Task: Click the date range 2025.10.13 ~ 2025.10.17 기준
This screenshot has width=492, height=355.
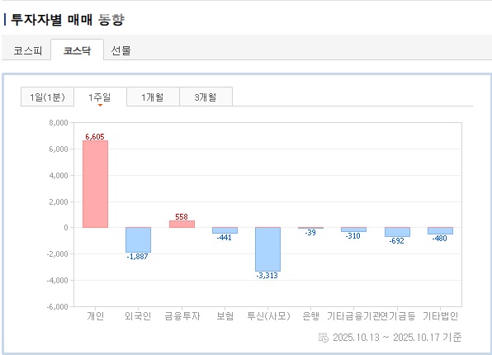Action: [397, 338]
